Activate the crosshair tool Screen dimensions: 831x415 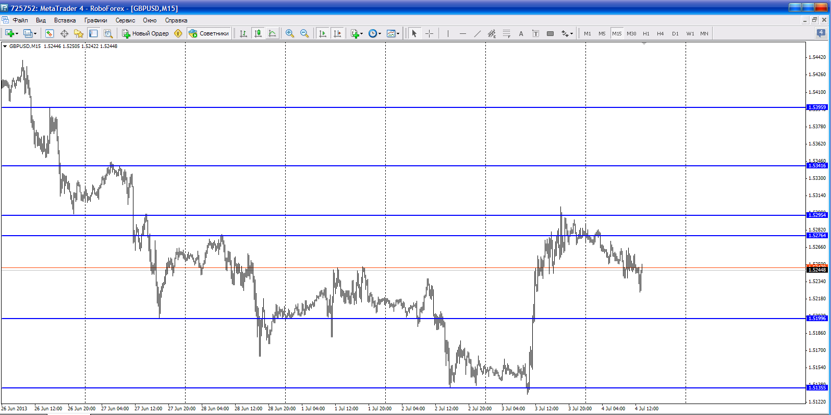click(429, 33)
